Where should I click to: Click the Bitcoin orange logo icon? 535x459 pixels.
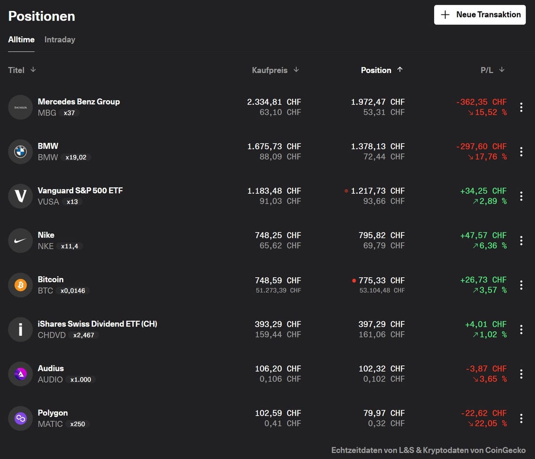click(21, 285)
